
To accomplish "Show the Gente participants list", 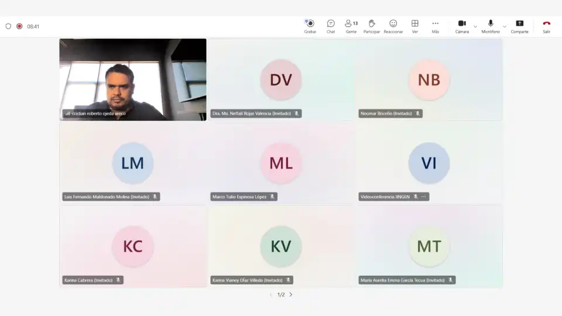I will point(351,26).
